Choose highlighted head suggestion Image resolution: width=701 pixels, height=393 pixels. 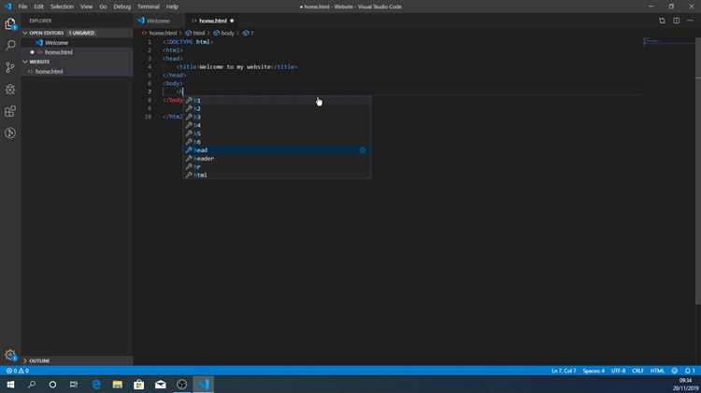pyautogui.click(x=278, y=150)
